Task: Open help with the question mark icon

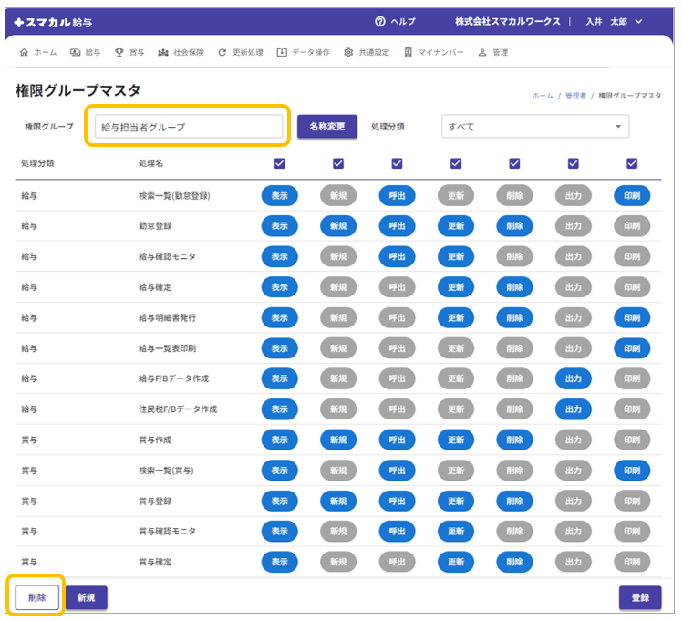Action: (380, 21)
